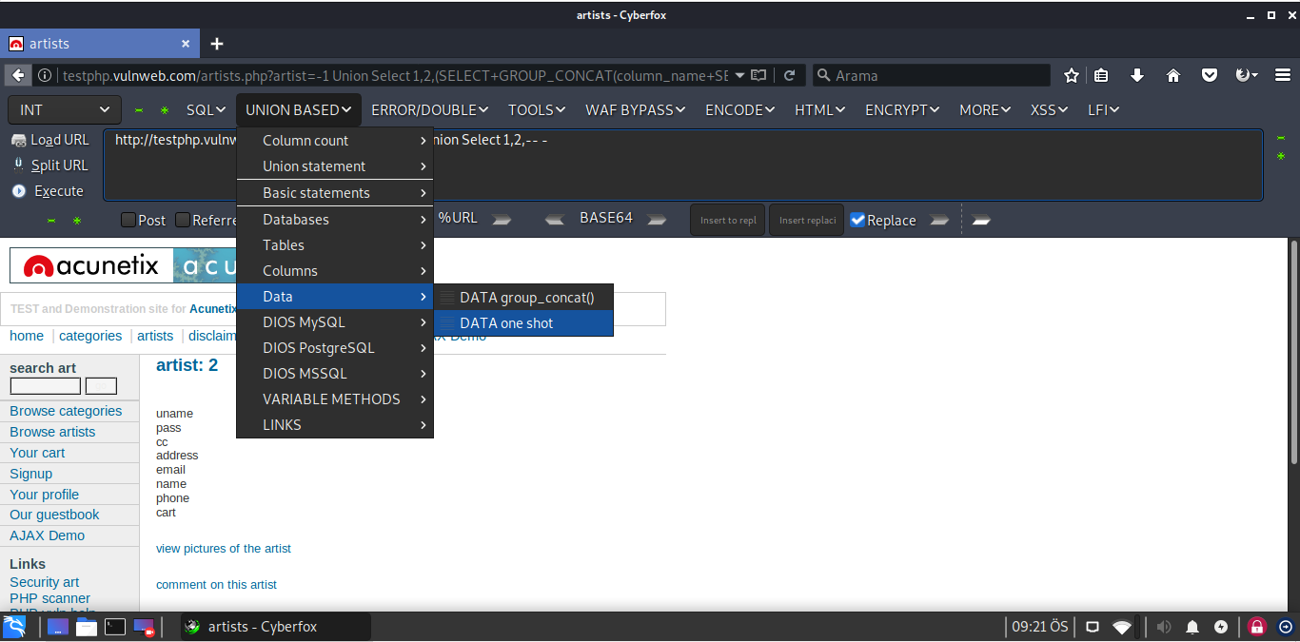
Task: Open the WAF BYPASS dropdown
Action: click(636, 110)
